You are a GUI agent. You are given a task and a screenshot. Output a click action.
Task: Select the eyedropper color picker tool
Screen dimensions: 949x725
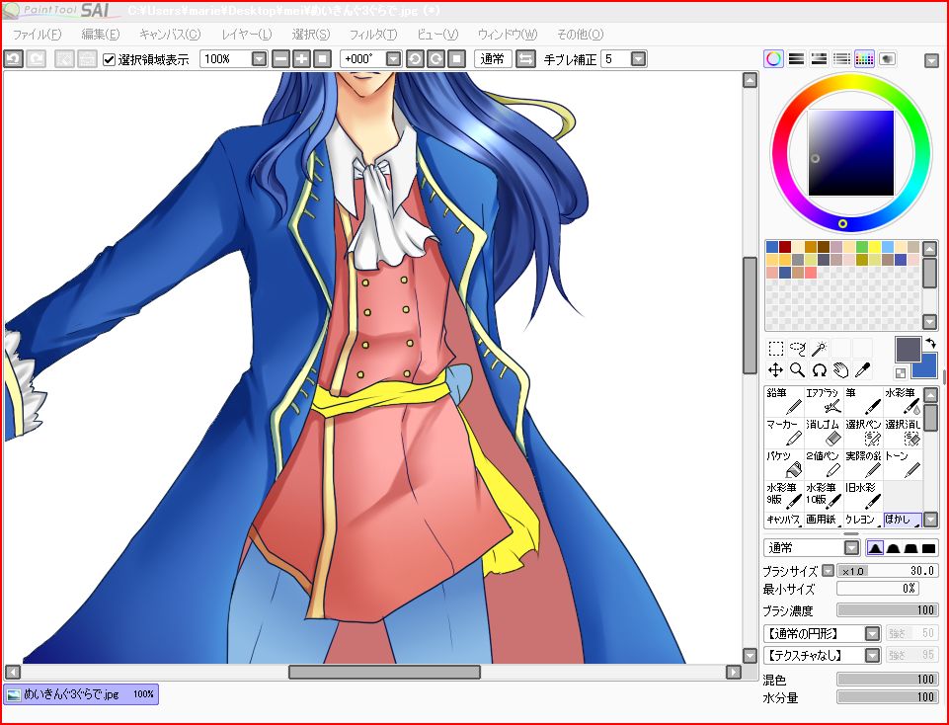click(x=862, y=369)
